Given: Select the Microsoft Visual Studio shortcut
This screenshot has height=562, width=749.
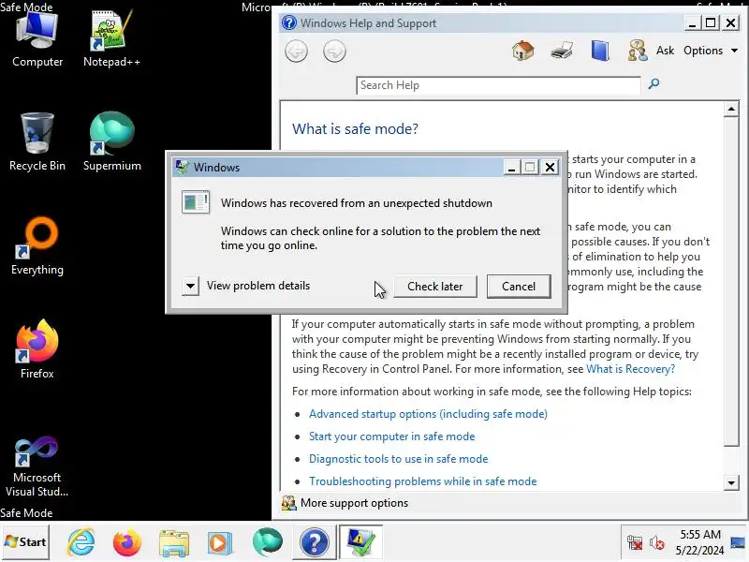Looking at the screenshot, I should click(37, 466).
